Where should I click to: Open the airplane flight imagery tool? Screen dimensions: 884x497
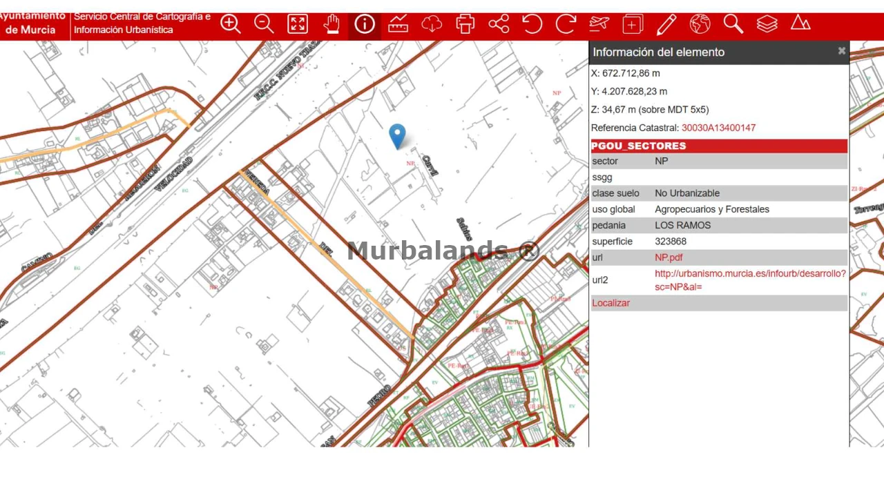599,24
